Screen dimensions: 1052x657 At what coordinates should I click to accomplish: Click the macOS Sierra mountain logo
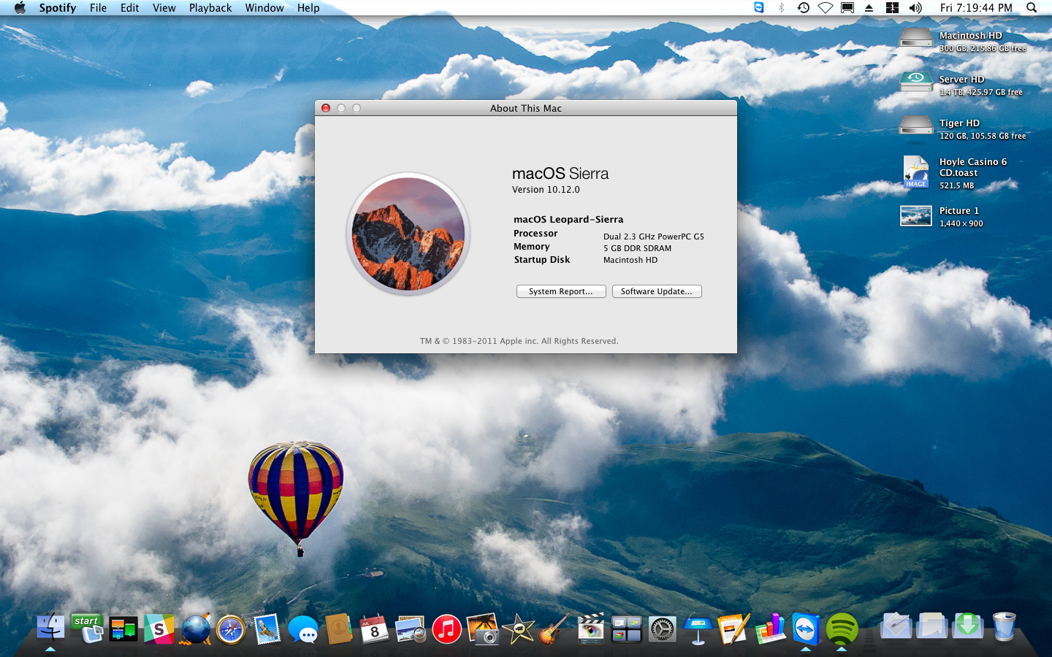[x=408, y=234]
